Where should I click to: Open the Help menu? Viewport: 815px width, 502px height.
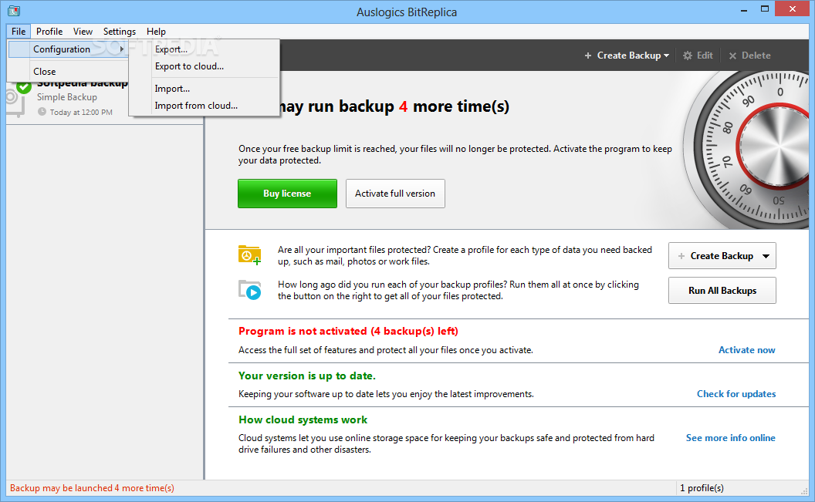tap(156, 31)
